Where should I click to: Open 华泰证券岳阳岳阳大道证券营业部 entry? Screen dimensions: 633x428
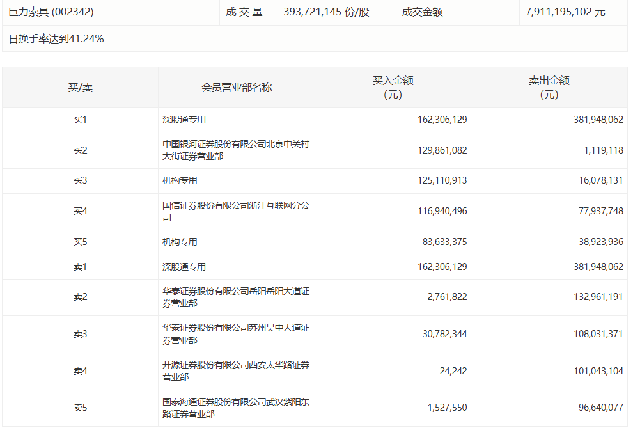(236, 297)
